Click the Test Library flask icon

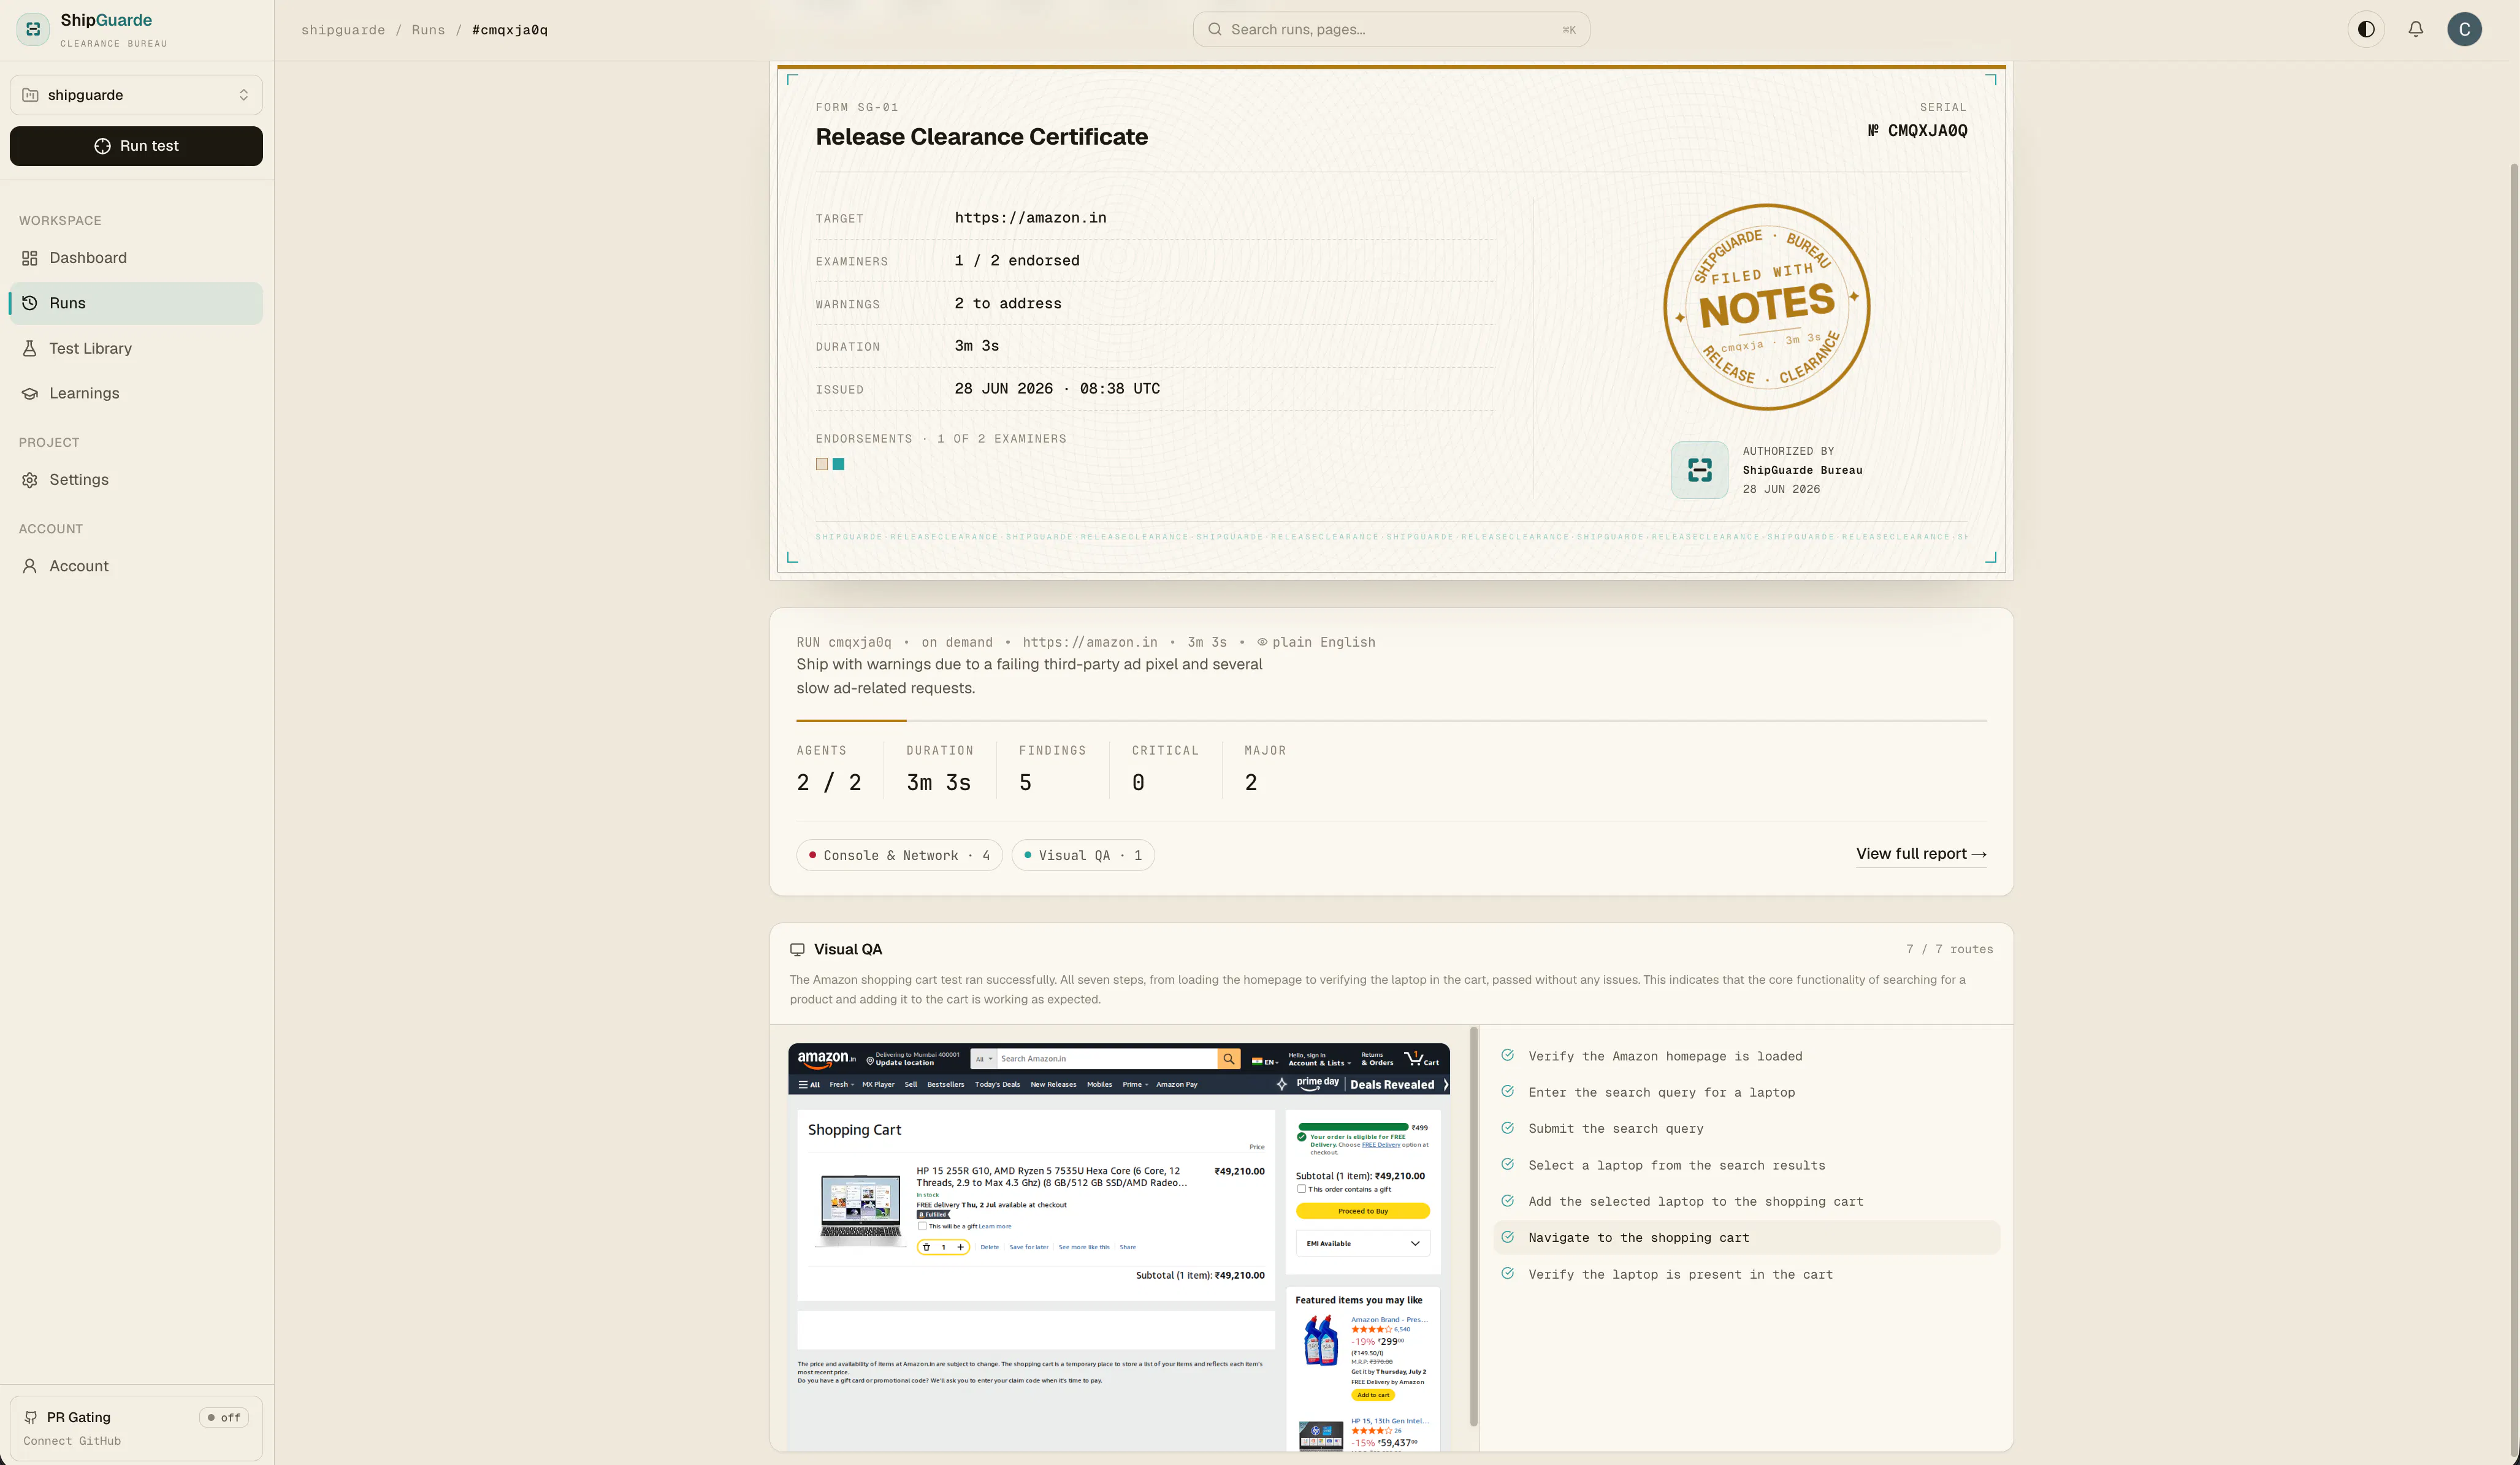click(x=30, y=348)
